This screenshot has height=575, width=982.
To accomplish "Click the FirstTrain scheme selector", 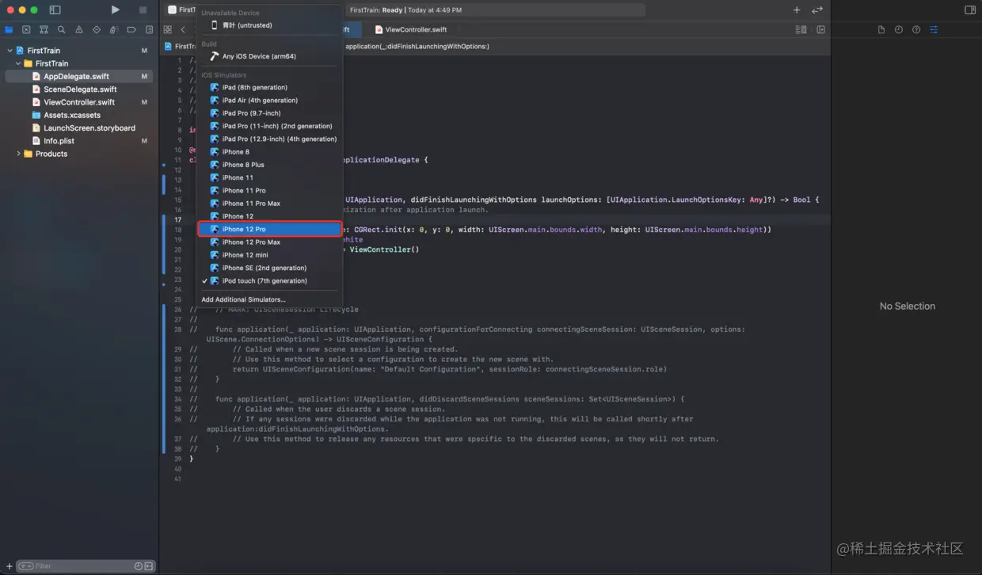I will tap(181, 10).
